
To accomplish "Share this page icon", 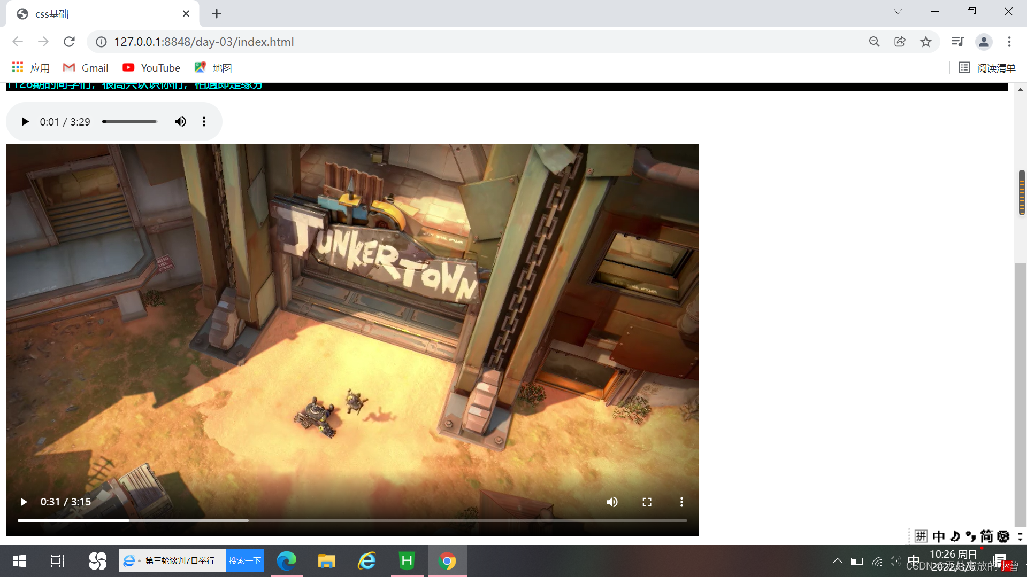I will point(900,42).
